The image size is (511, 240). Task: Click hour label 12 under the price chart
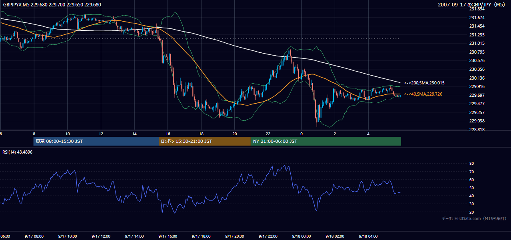click(101, 134)
